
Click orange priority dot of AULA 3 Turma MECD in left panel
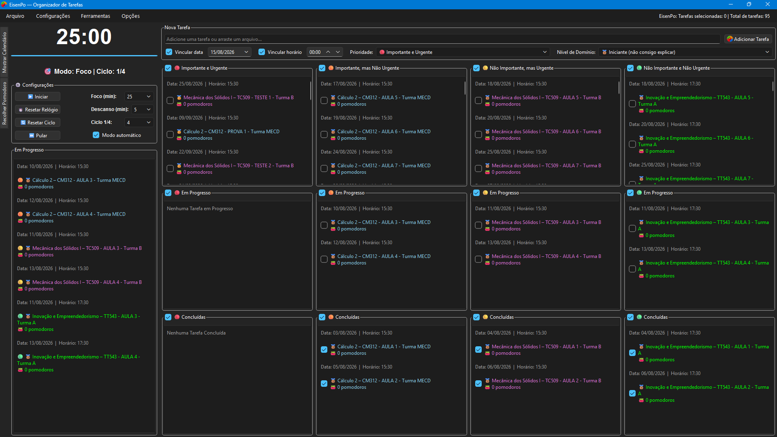[20, 180]
